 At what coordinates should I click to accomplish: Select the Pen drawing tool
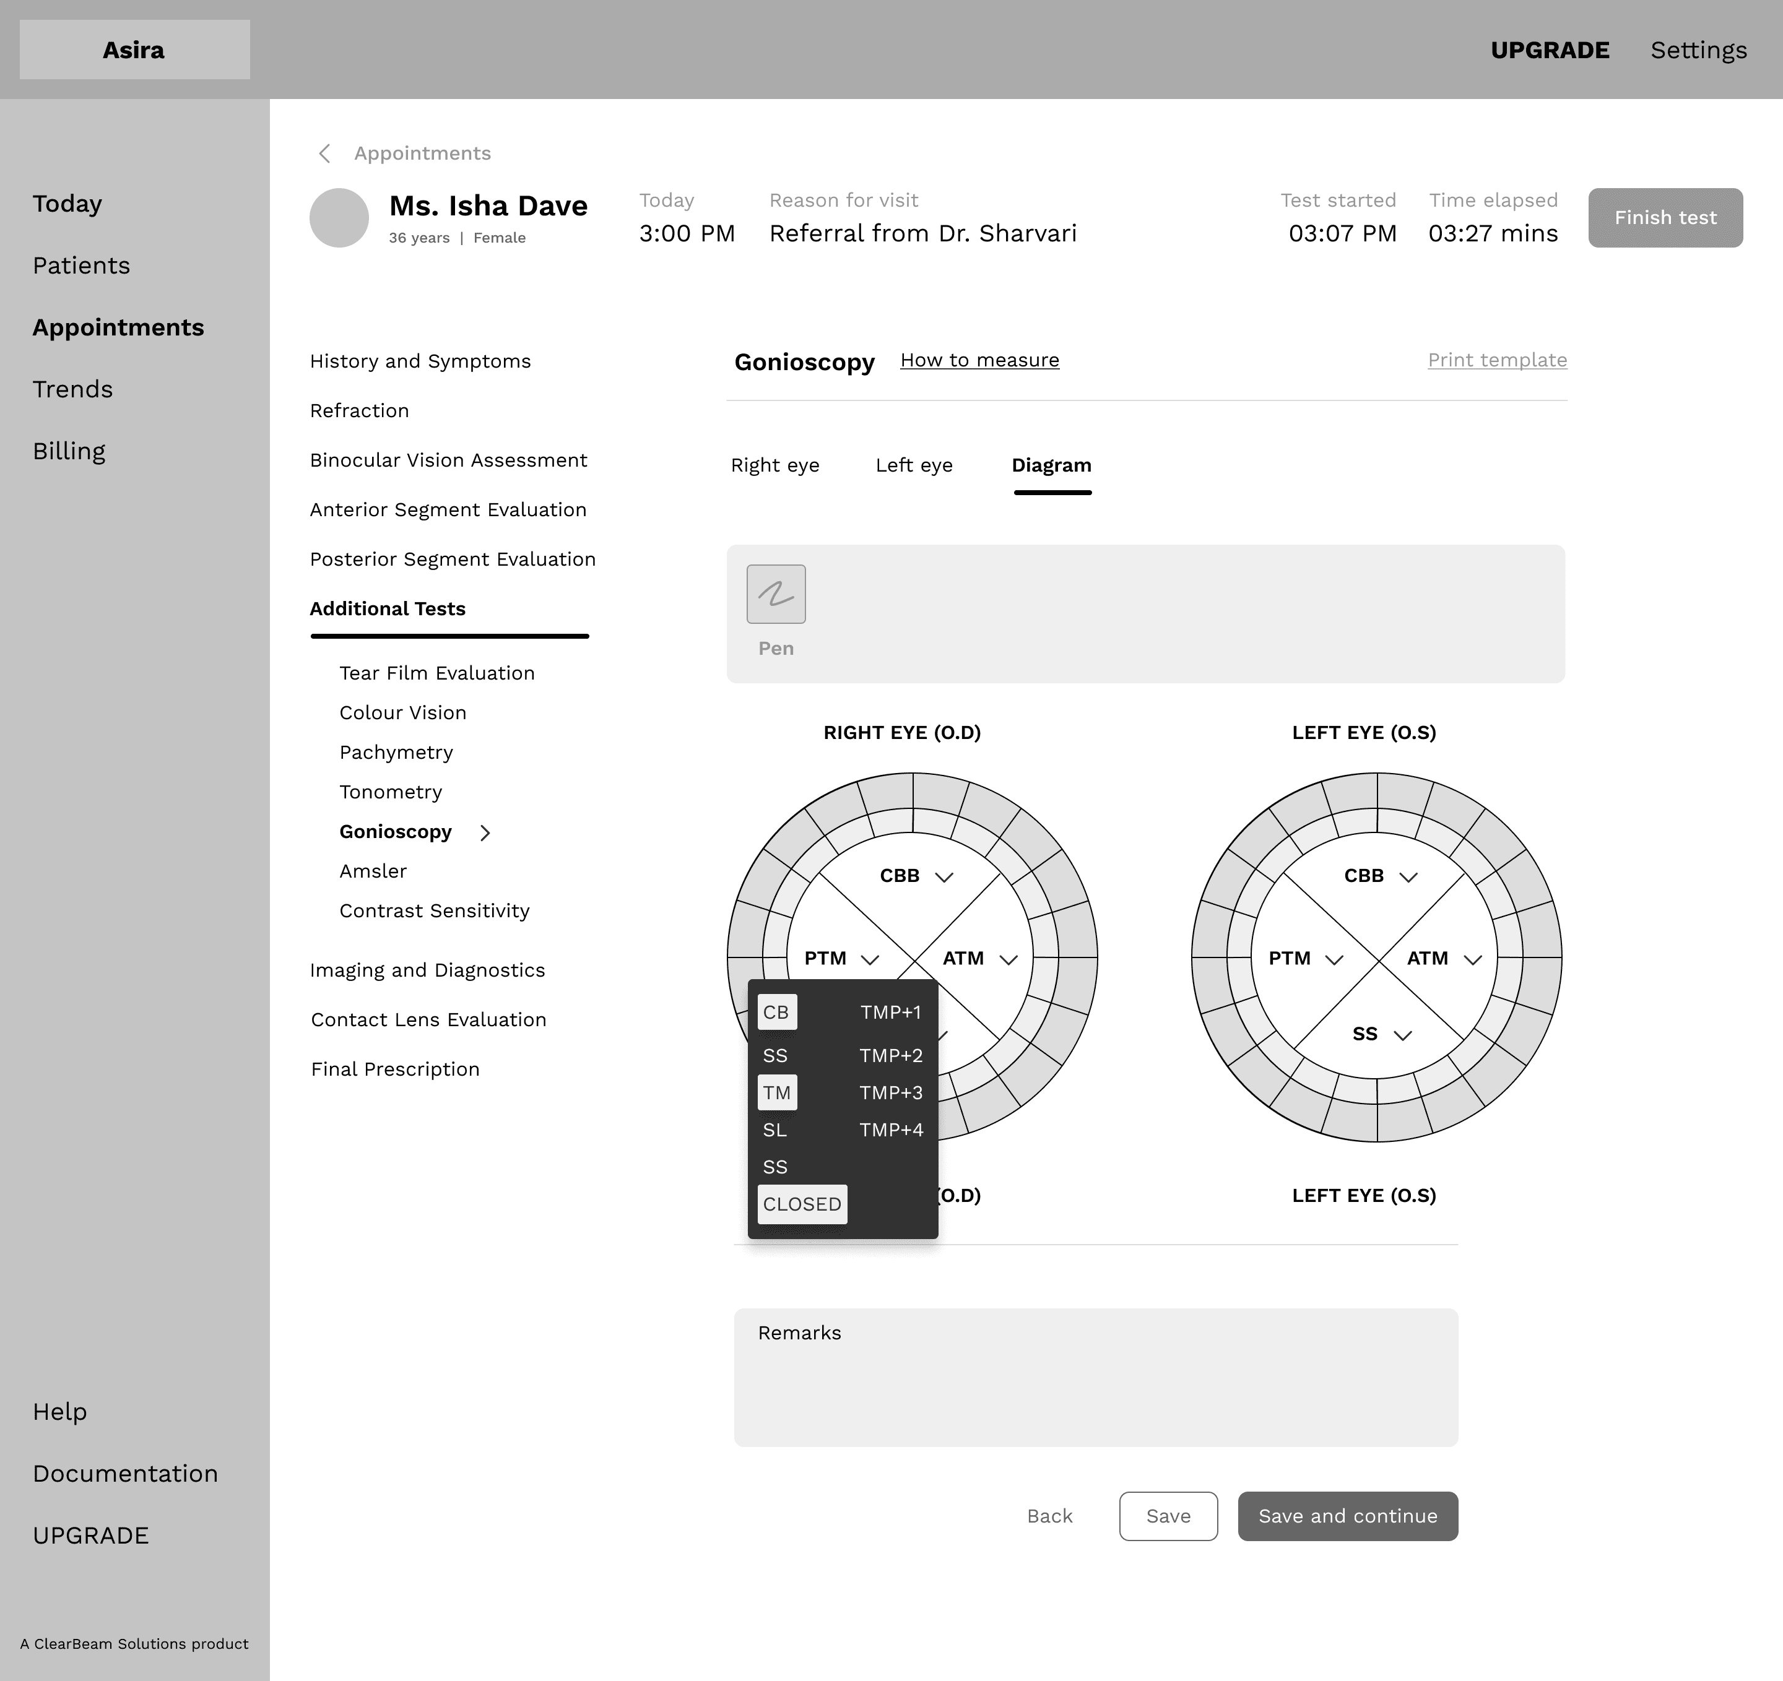(x=776, y=594)
